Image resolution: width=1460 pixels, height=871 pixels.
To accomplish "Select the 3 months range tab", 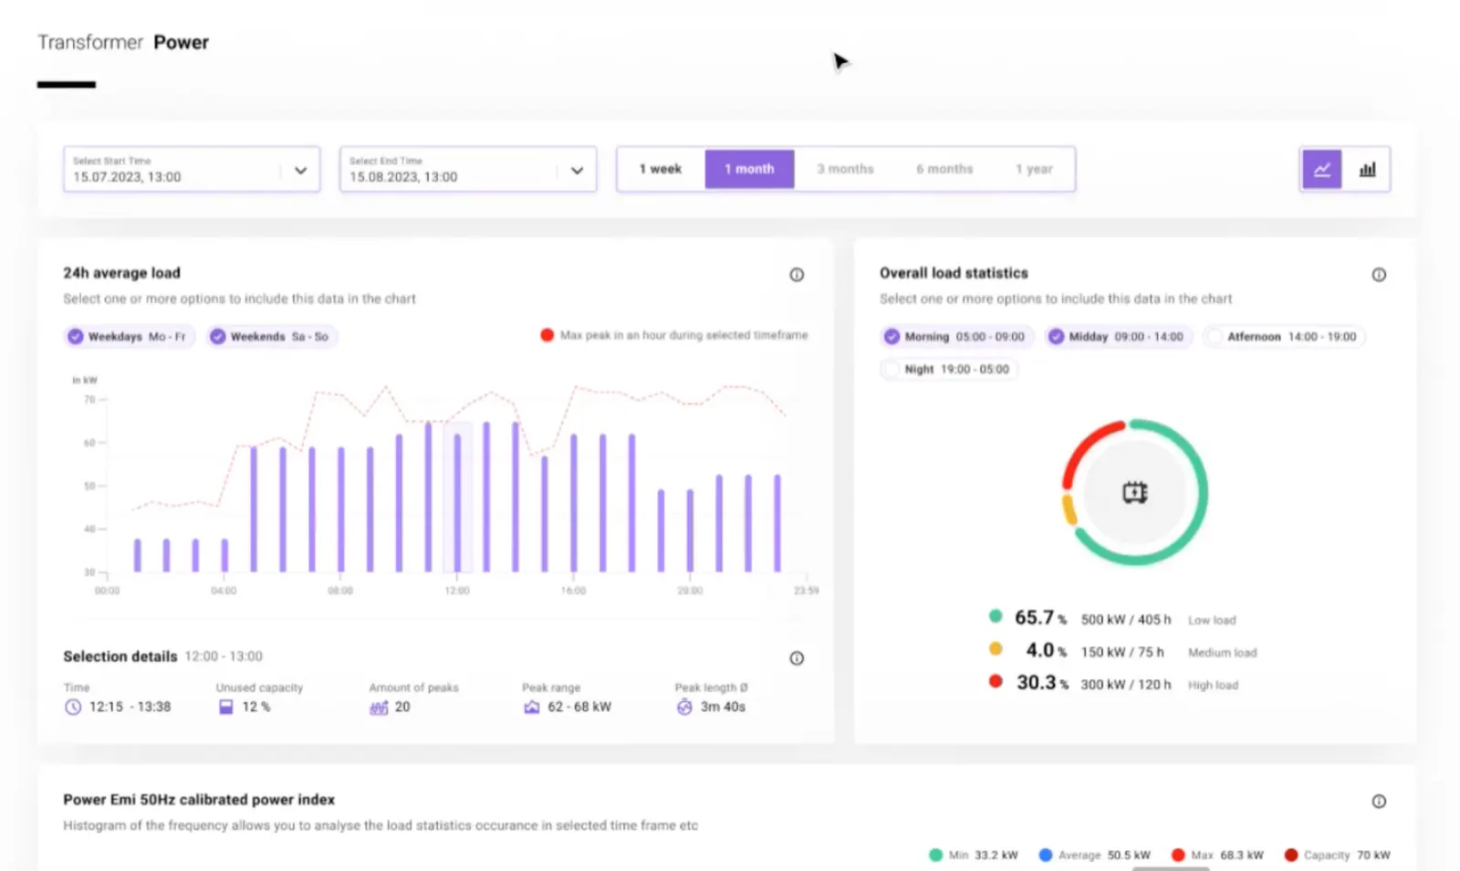I will [x=845, y=169].
